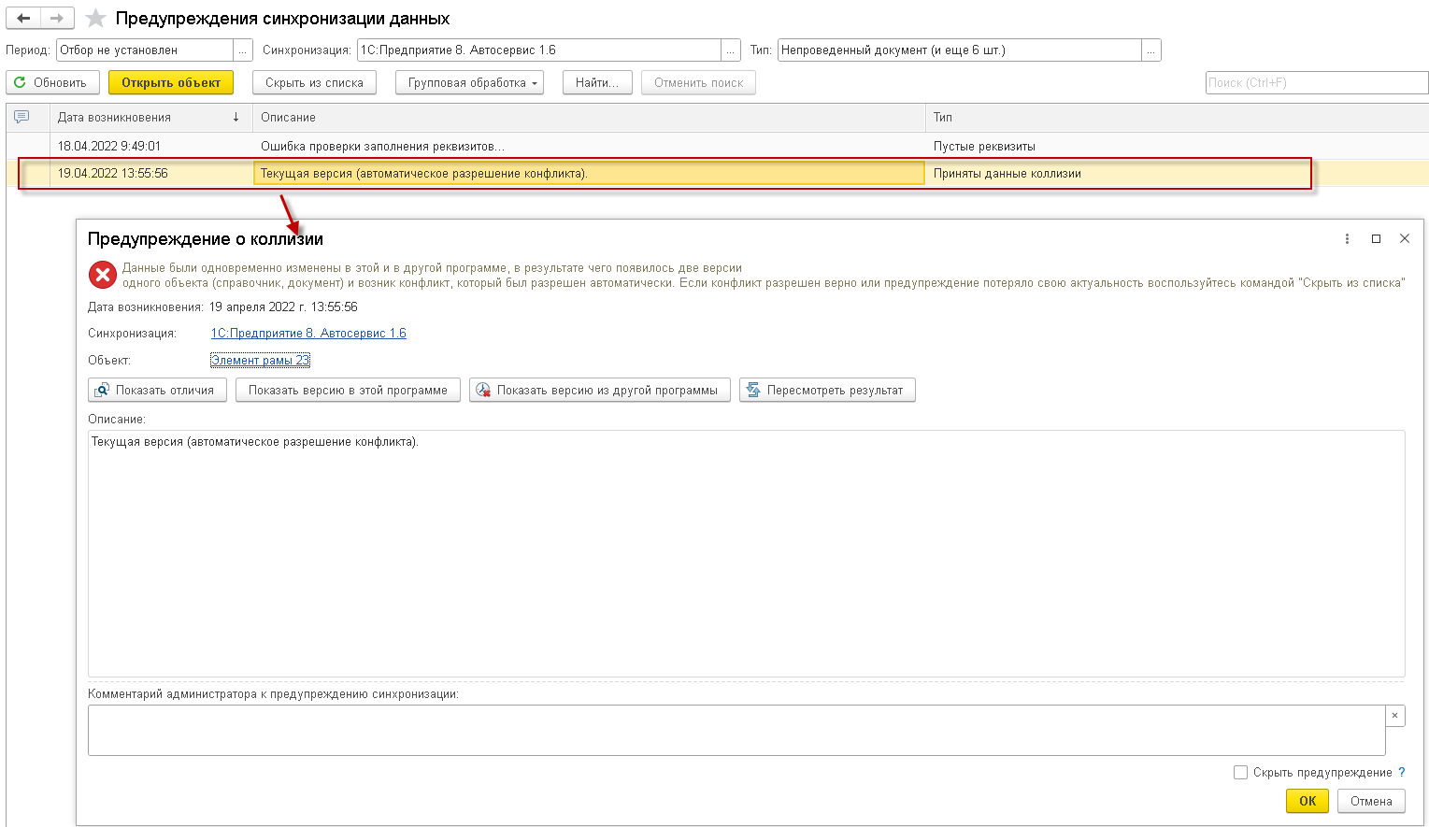The image size is (1429, 827).
Task: Focus the Поиск (Ctrl+F) search box
Action: [1317, 83]
